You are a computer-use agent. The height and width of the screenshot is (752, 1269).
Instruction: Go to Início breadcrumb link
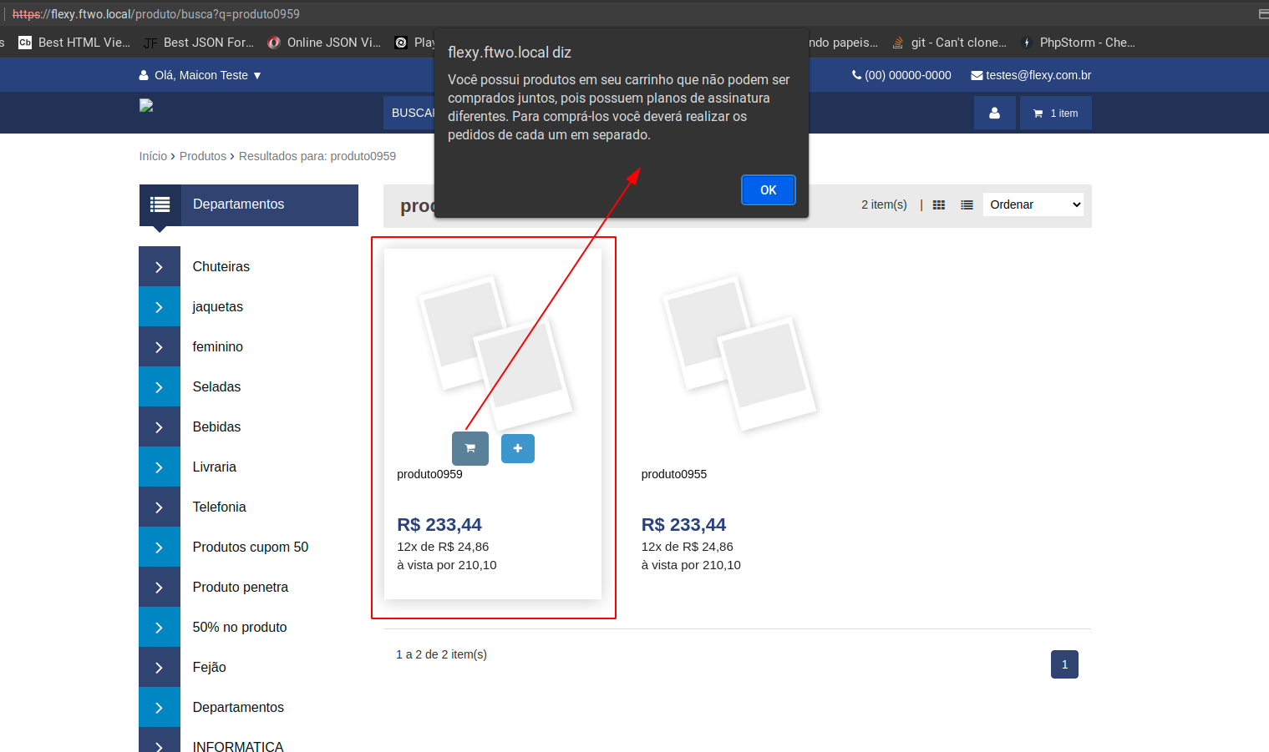click(153, 156)
